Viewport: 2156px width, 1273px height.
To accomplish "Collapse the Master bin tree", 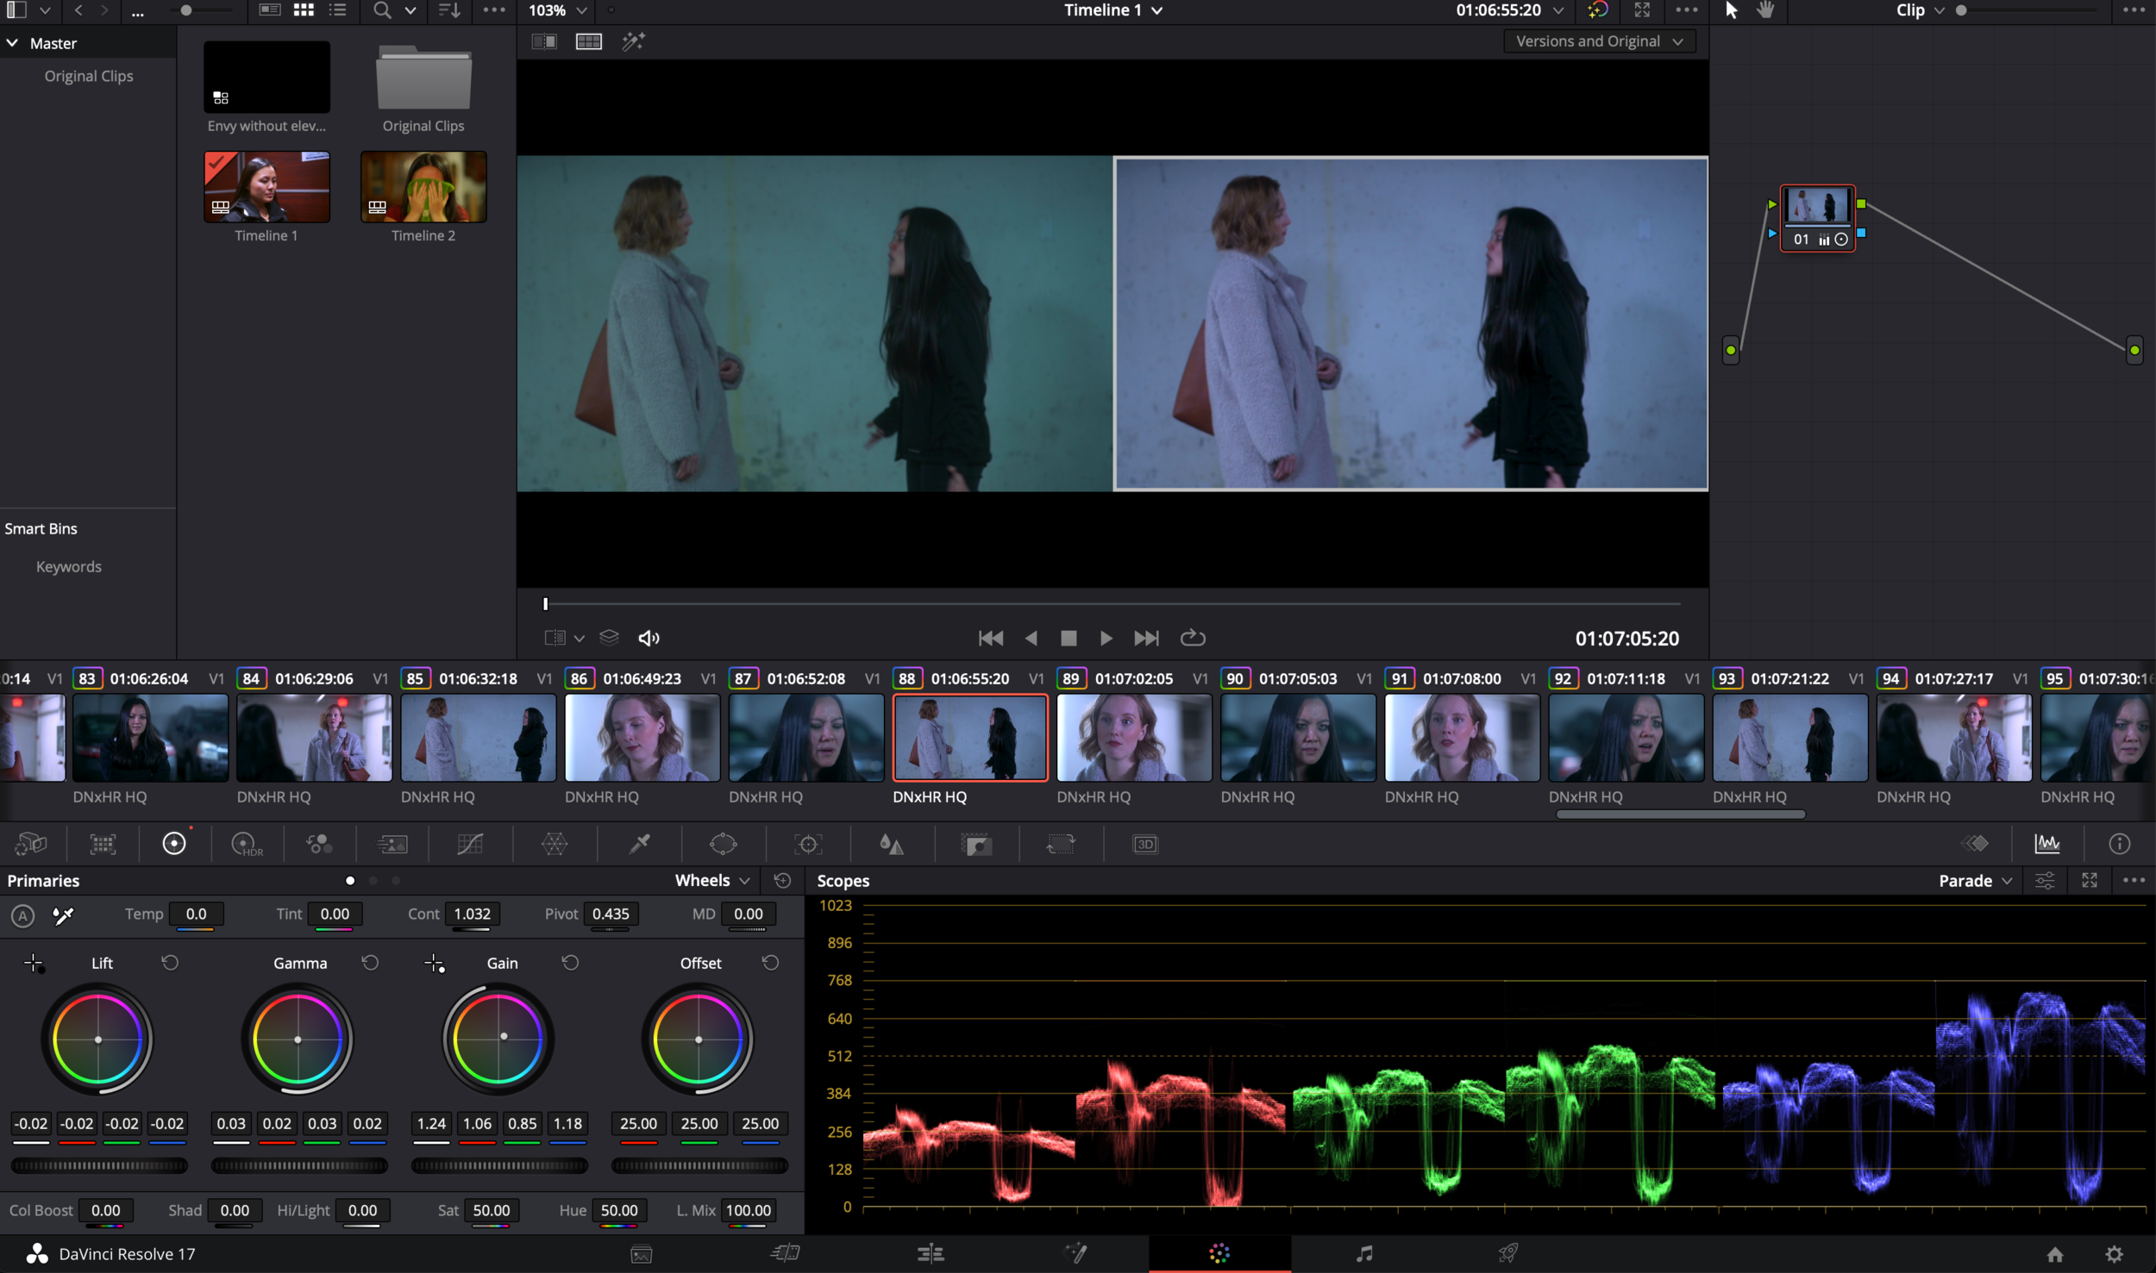I will (12, 43).
